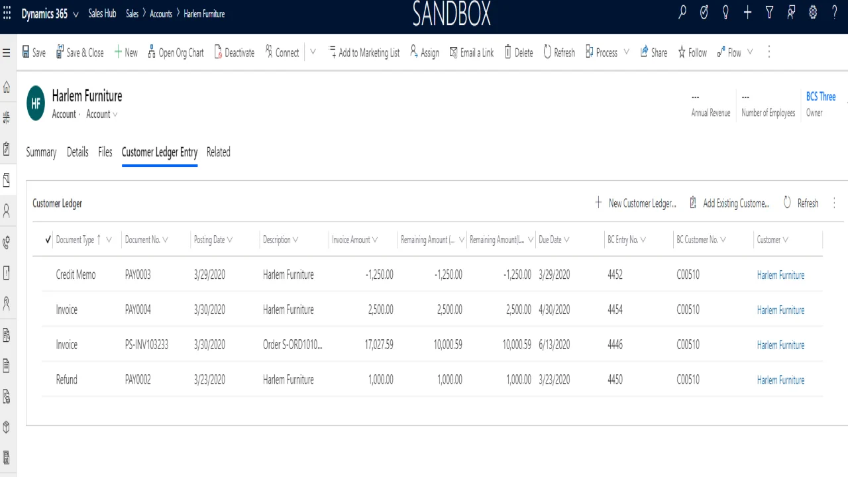Open the Related tab
The height and width of the screenshot is (477, 848).
[218, 152]
